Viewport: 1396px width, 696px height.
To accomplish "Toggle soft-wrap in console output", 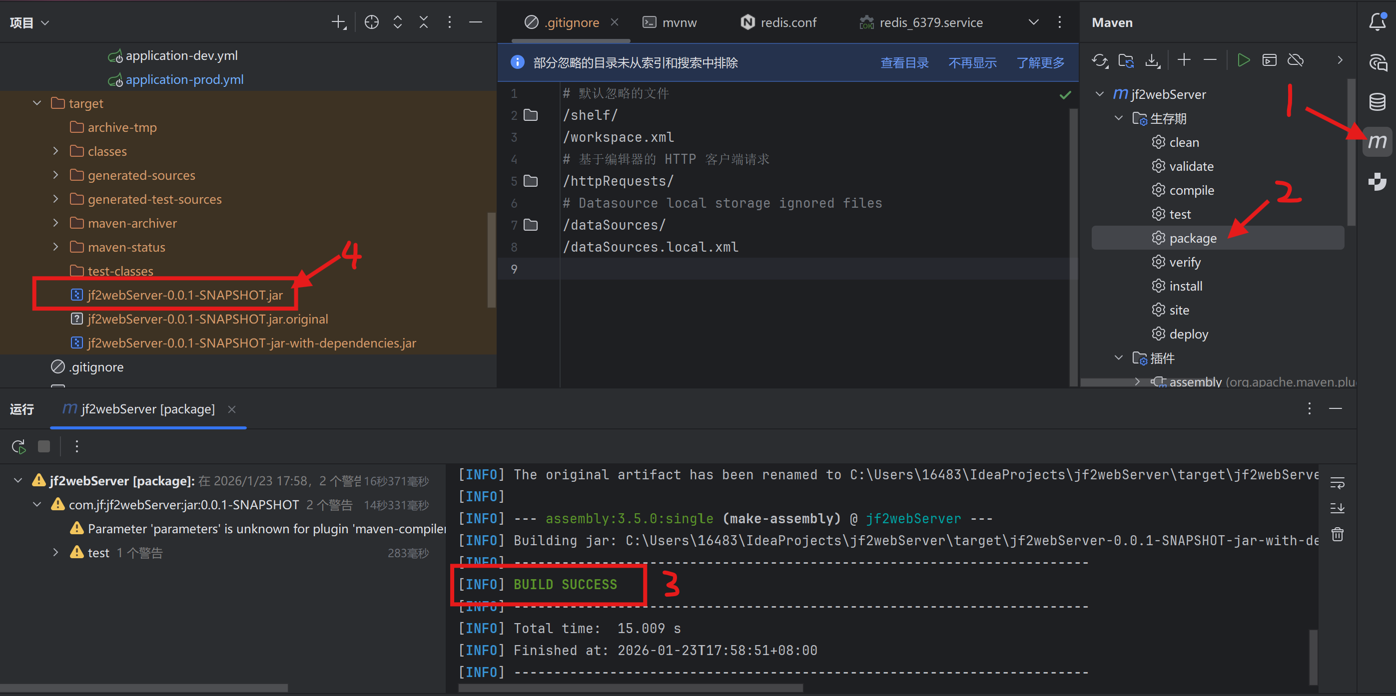I will pos(1337,482).
